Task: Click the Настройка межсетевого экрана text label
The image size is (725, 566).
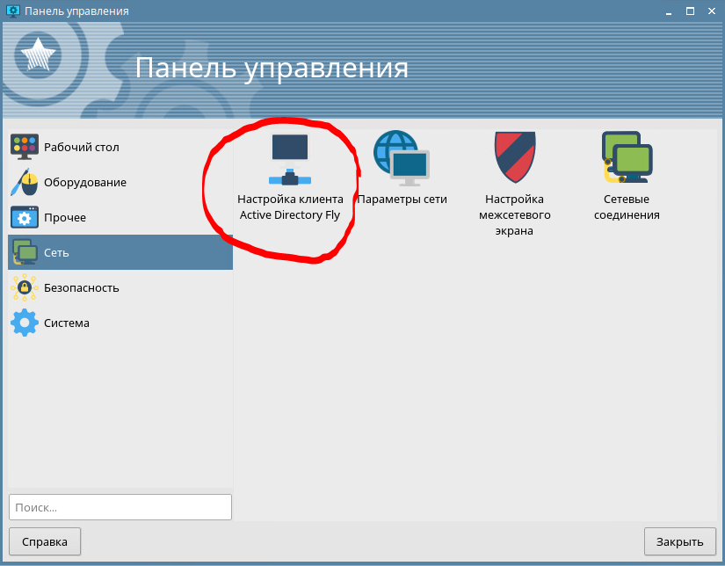Action: pos(514,215)
